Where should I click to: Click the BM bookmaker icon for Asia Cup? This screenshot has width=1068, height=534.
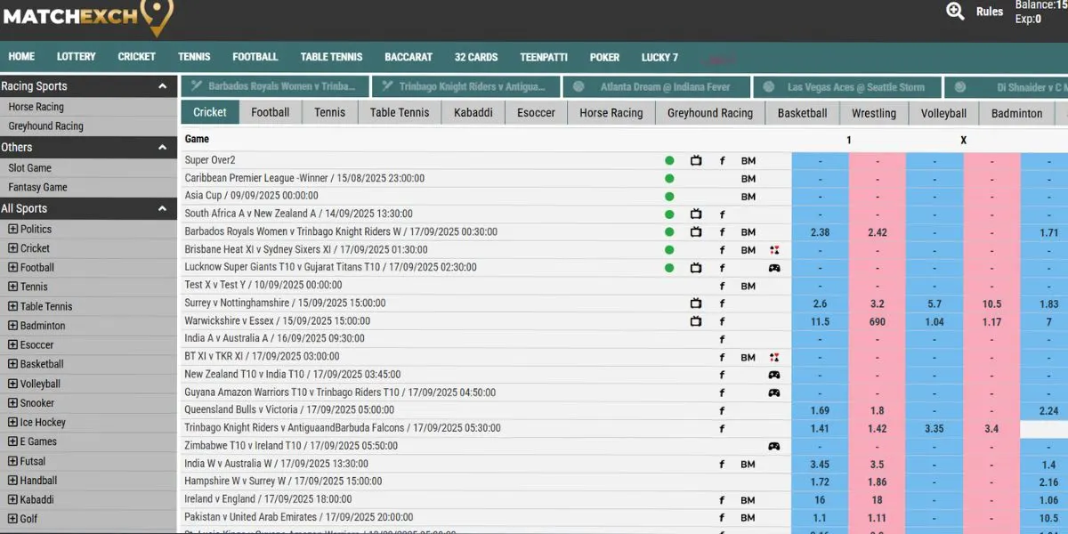[x=748, y=197]
